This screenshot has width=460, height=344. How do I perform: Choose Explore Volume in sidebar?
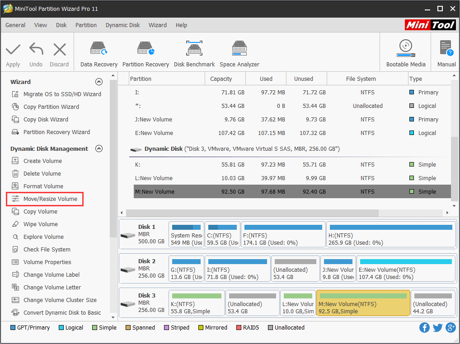click(38, 237)
